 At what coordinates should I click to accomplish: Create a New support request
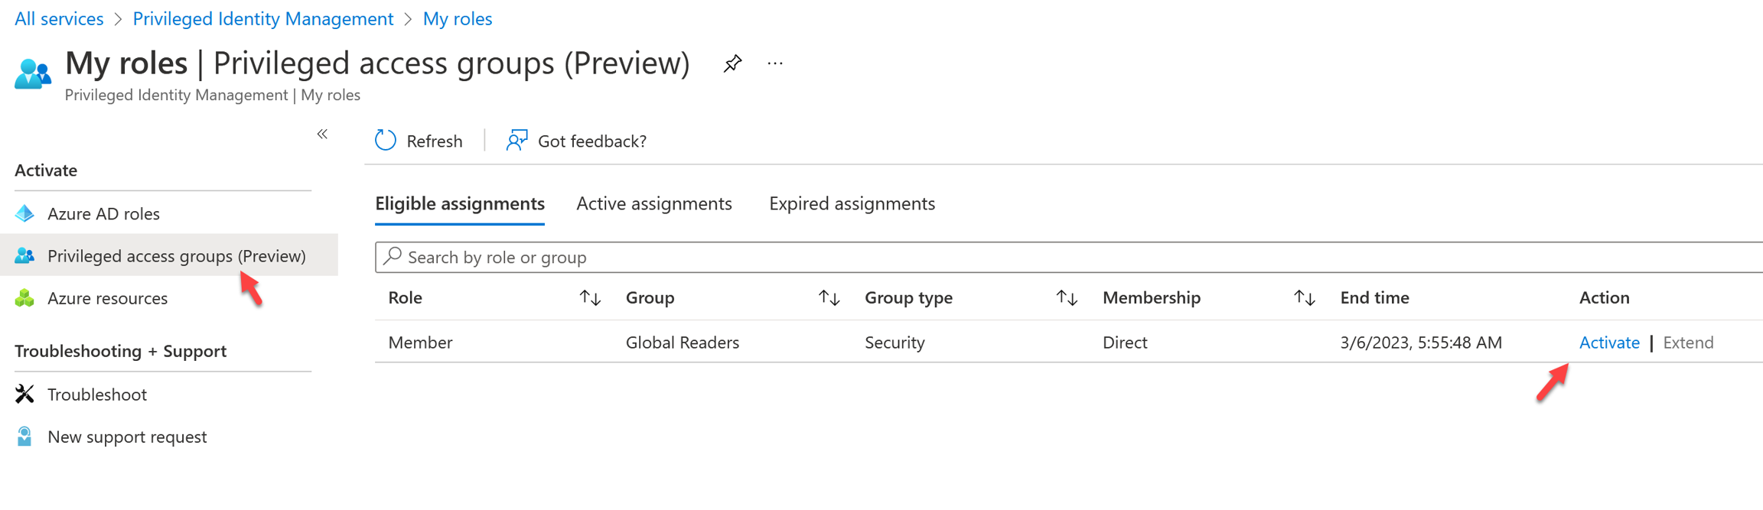click(x=127, y=437)
